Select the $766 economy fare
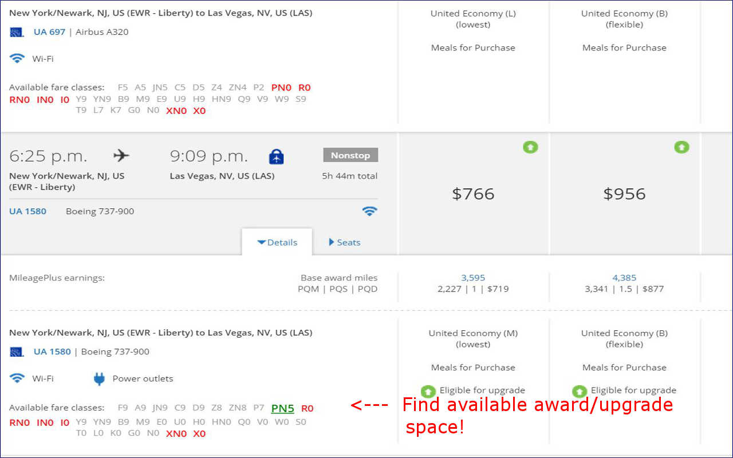The image size is (733, 458). tap(473, 194)
